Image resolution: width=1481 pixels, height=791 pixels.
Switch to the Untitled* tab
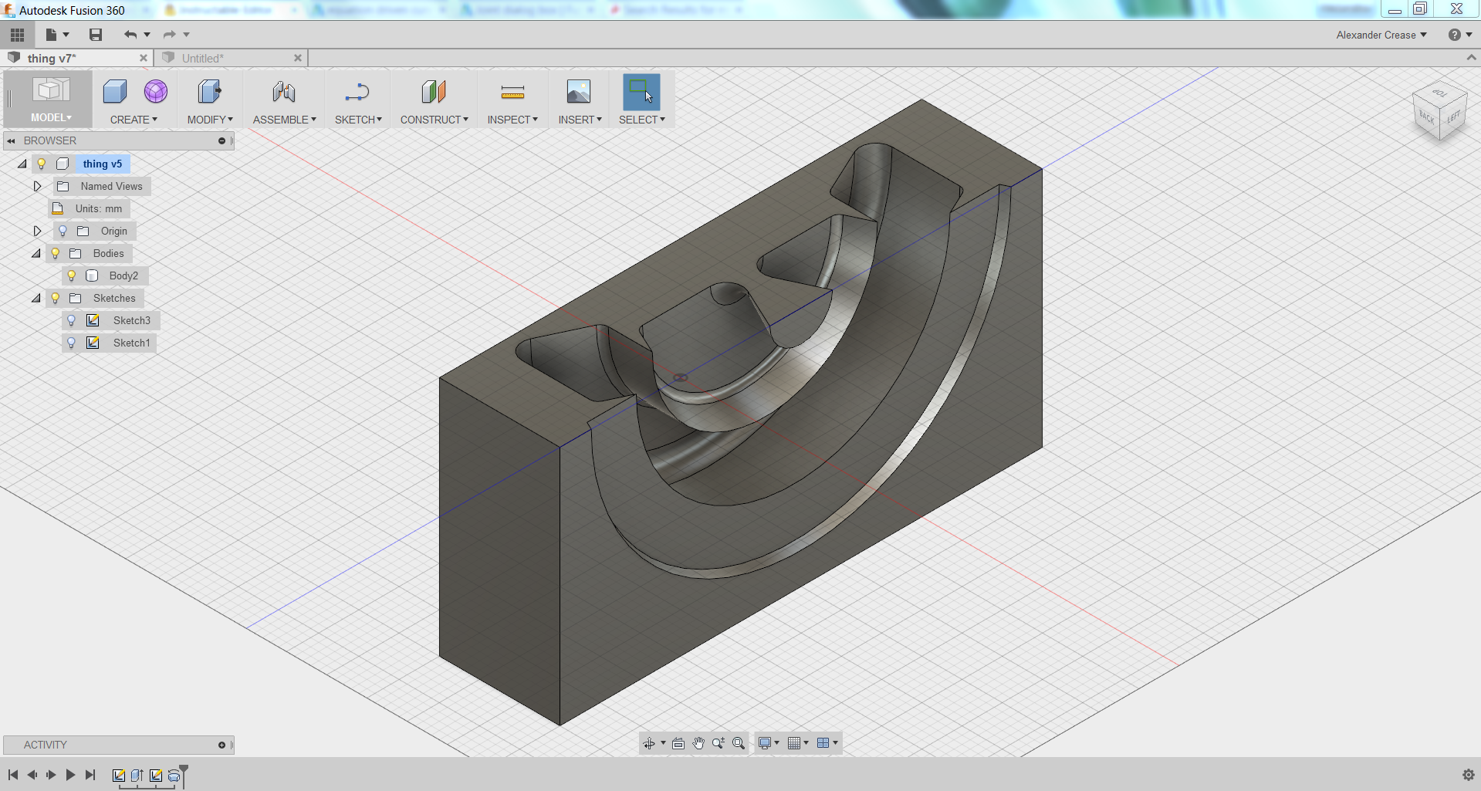tap(203, 59)
